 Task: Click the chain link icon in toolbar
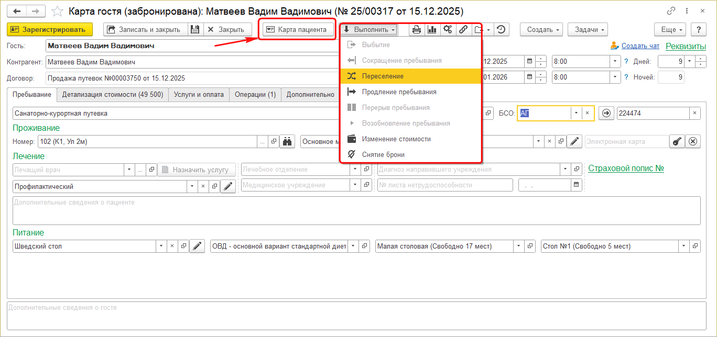tap(463, 30)
